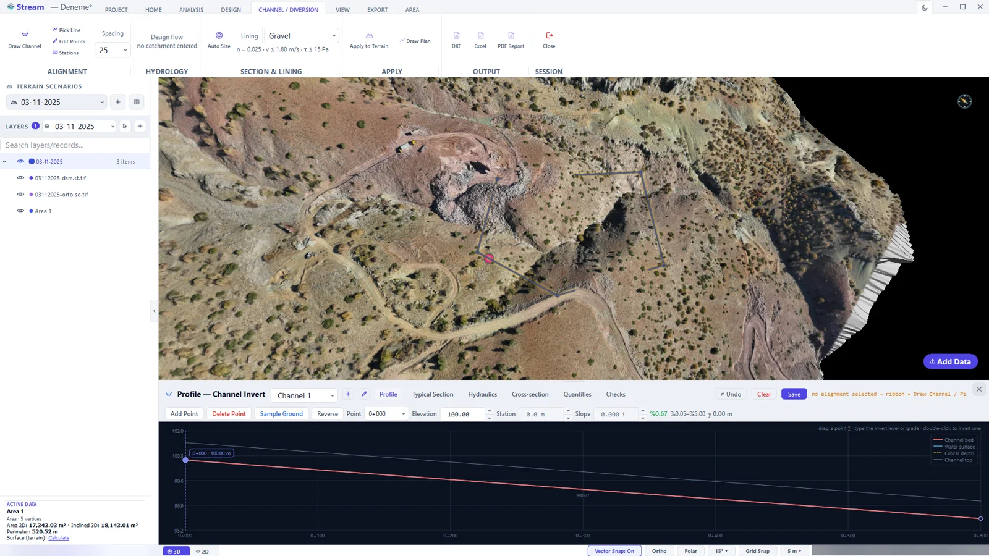Image resolution: width=989 pixels, height=556 pixels.
Task: Close the channel session with the Close icon
Action: click(549, 35)
